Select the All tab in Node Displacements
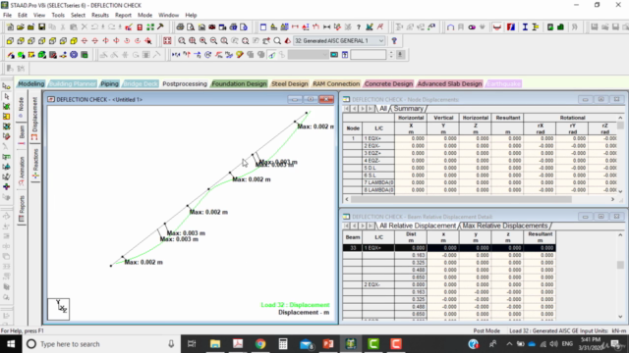Screen dimensions: 629x353 click(383, 109)
